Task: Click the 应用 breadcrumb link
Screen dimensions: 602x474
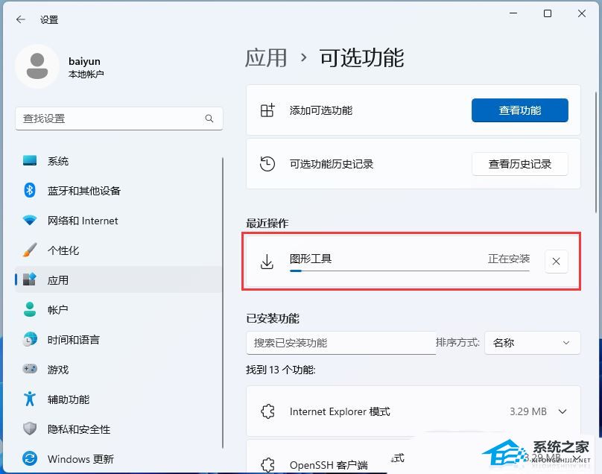Action: pos(266,57)
